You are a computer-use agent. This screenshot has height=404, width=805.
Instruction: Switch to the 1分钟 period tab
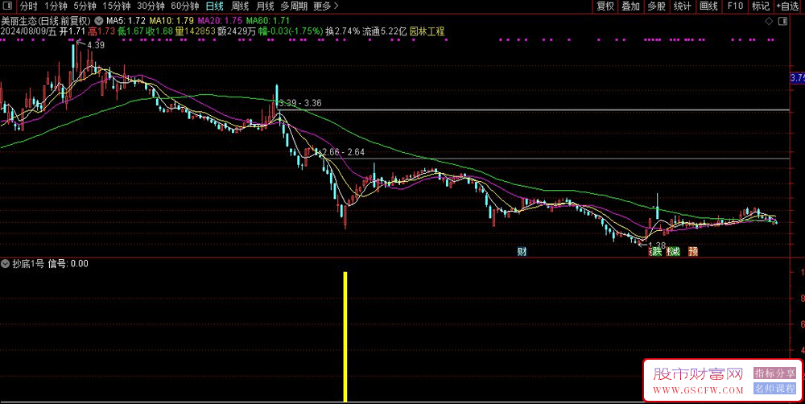(x=56, y=6)
